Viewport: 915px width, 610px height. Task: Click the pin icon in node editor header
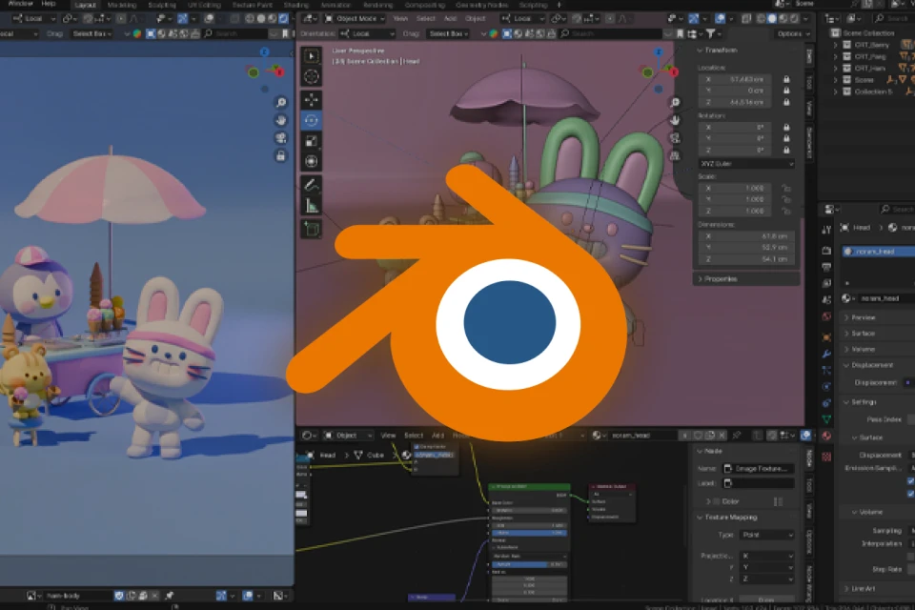click(x=737, y=436)
